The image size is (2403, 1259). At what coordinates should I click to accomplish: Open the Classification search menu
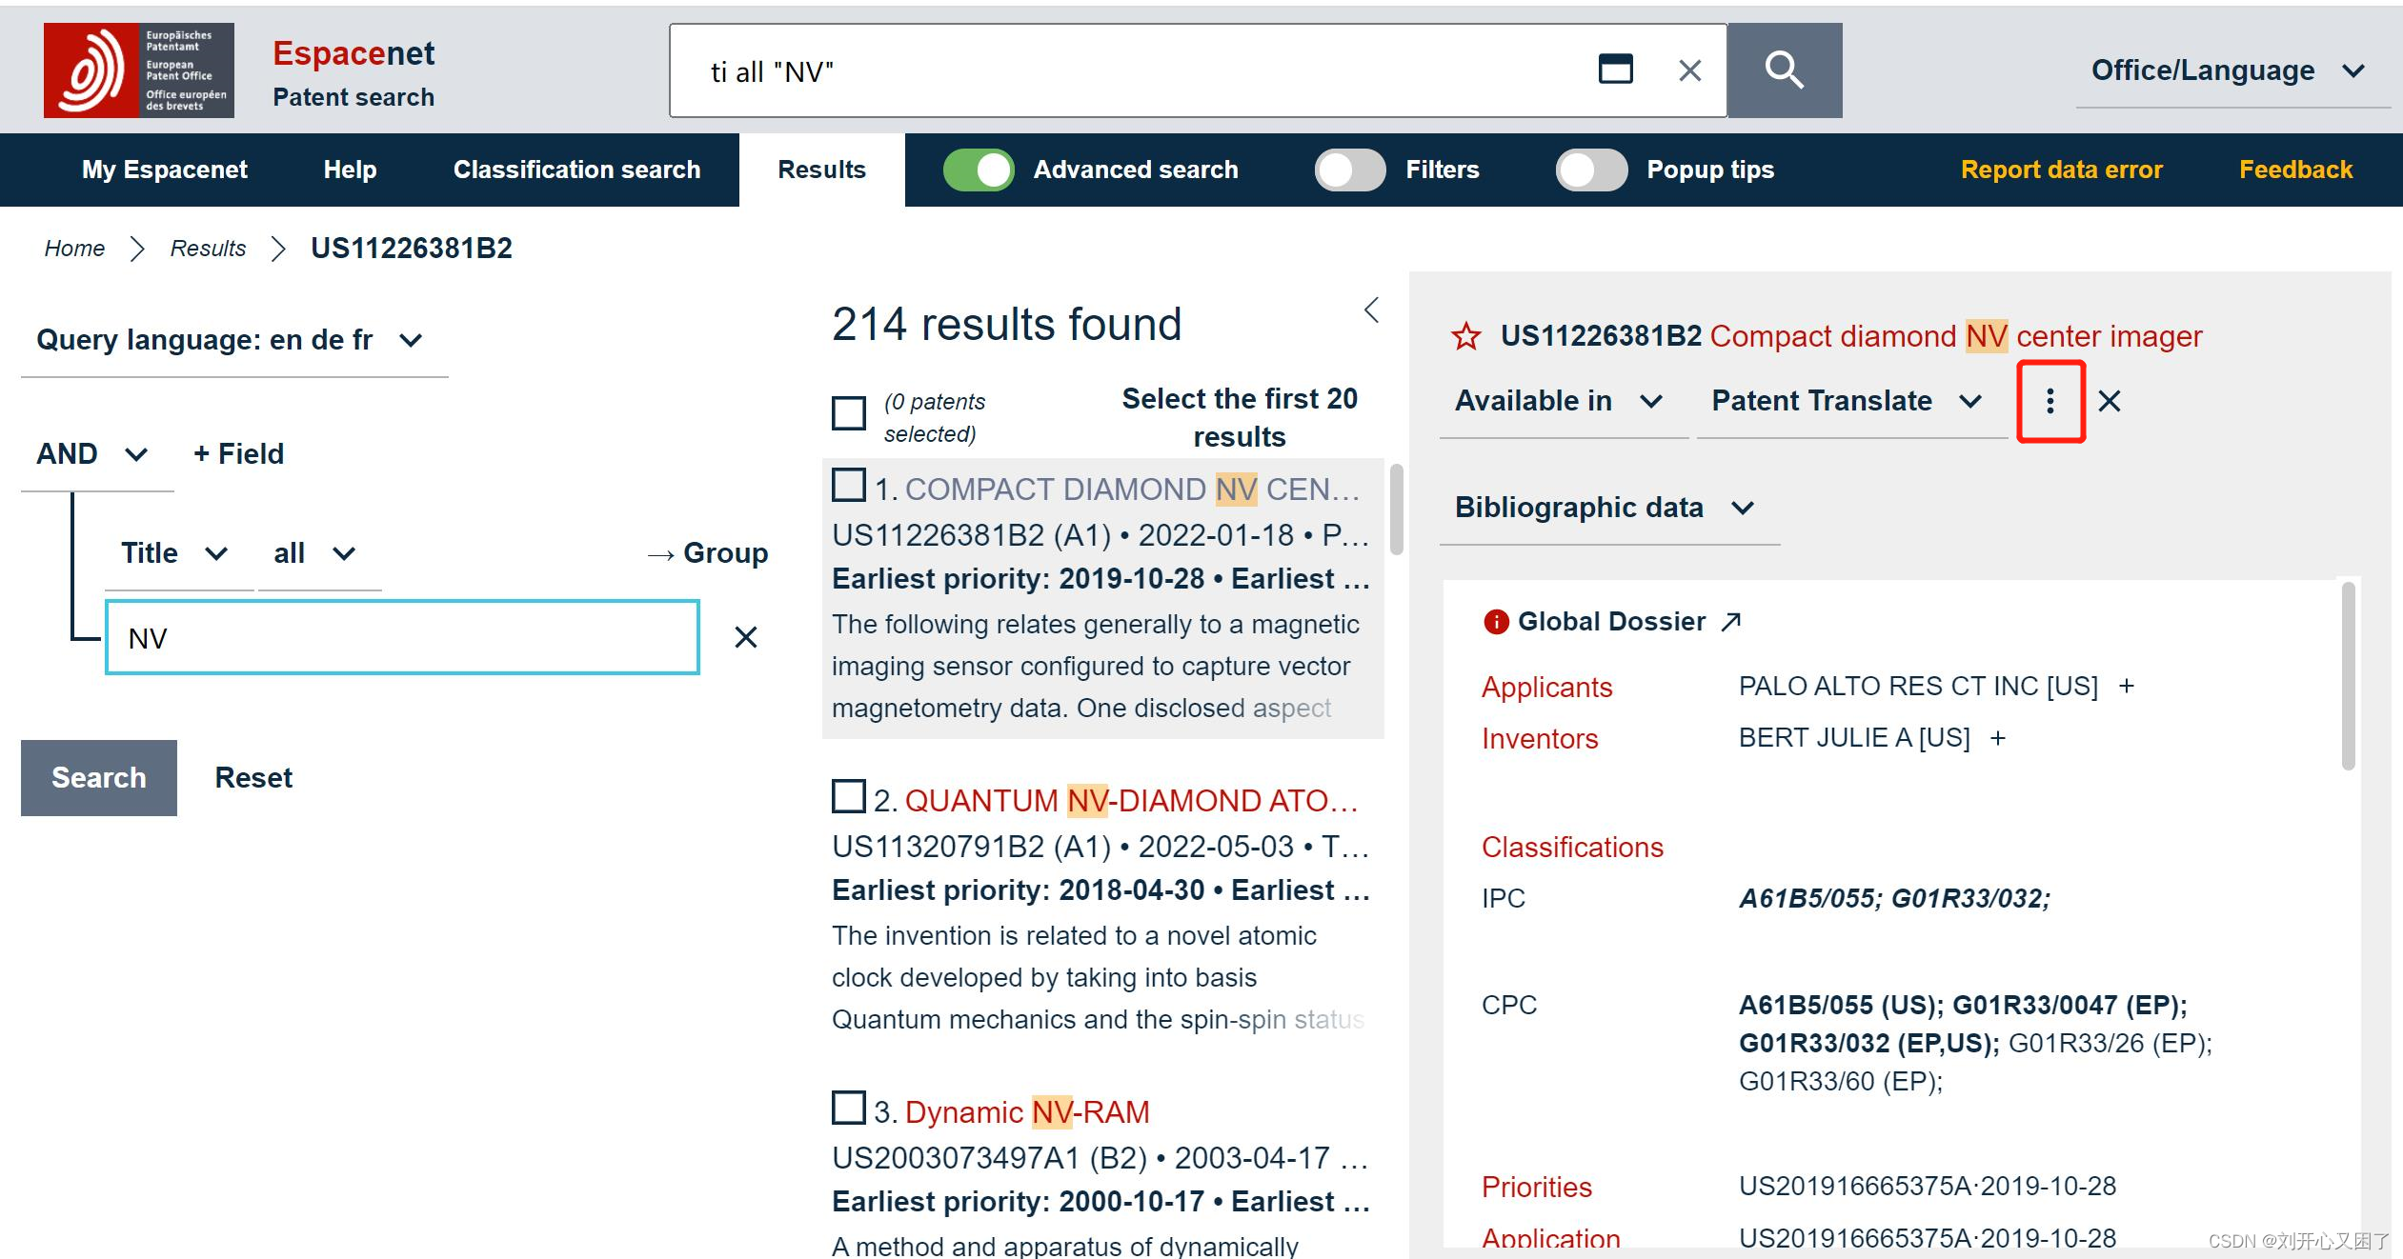pos(576,170)
